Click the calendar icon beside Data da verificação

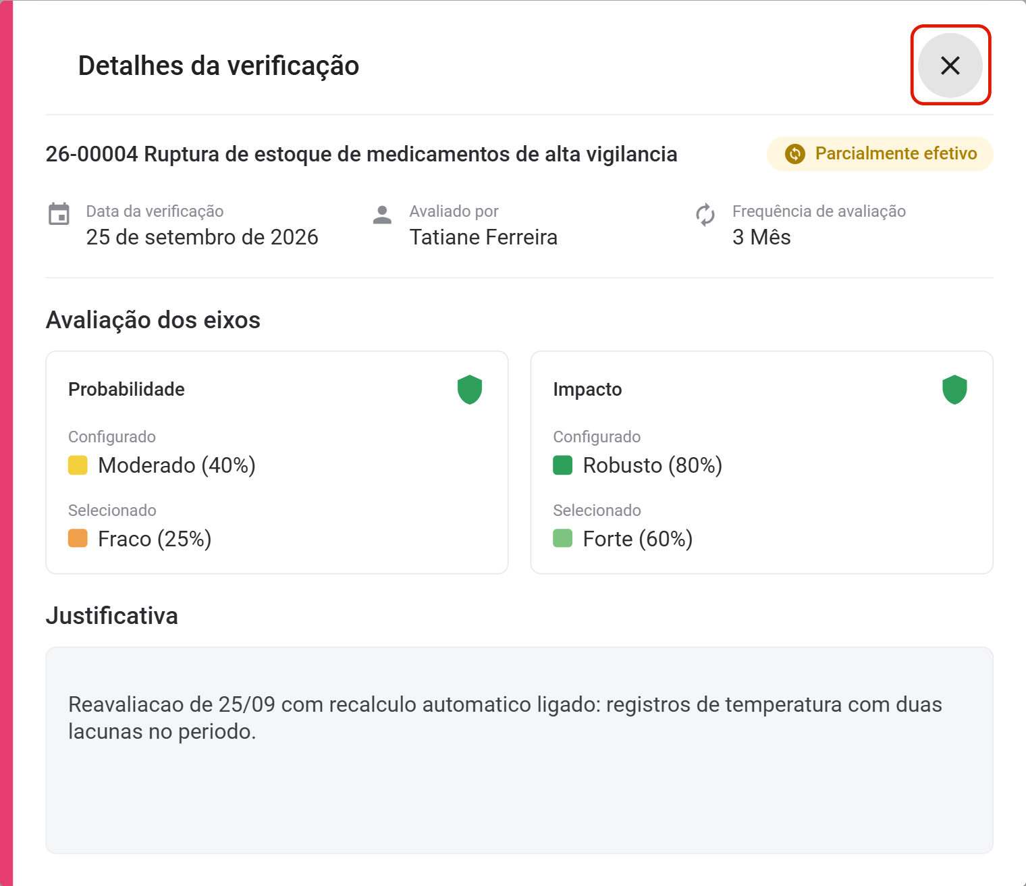click(59, 214)
